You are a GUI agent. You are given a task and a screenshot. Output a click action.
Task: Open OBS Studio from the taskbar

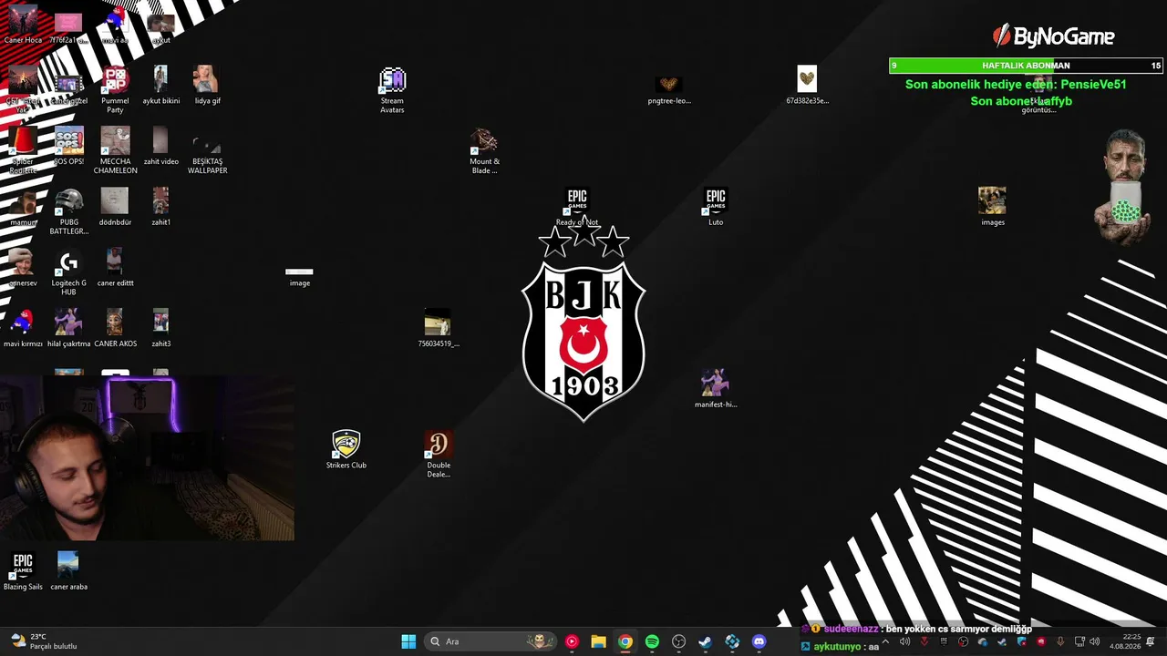pos(678,641)
